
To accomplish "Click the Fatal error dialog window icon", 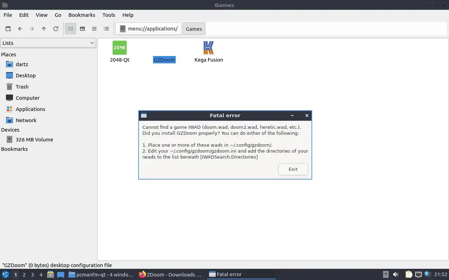I will tap(144, 115).
